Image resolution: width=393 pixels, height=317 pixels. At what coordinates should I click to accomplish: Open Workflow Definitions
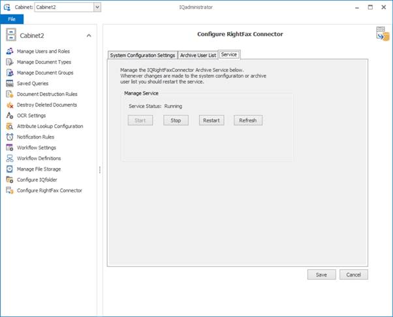[39, 158]
